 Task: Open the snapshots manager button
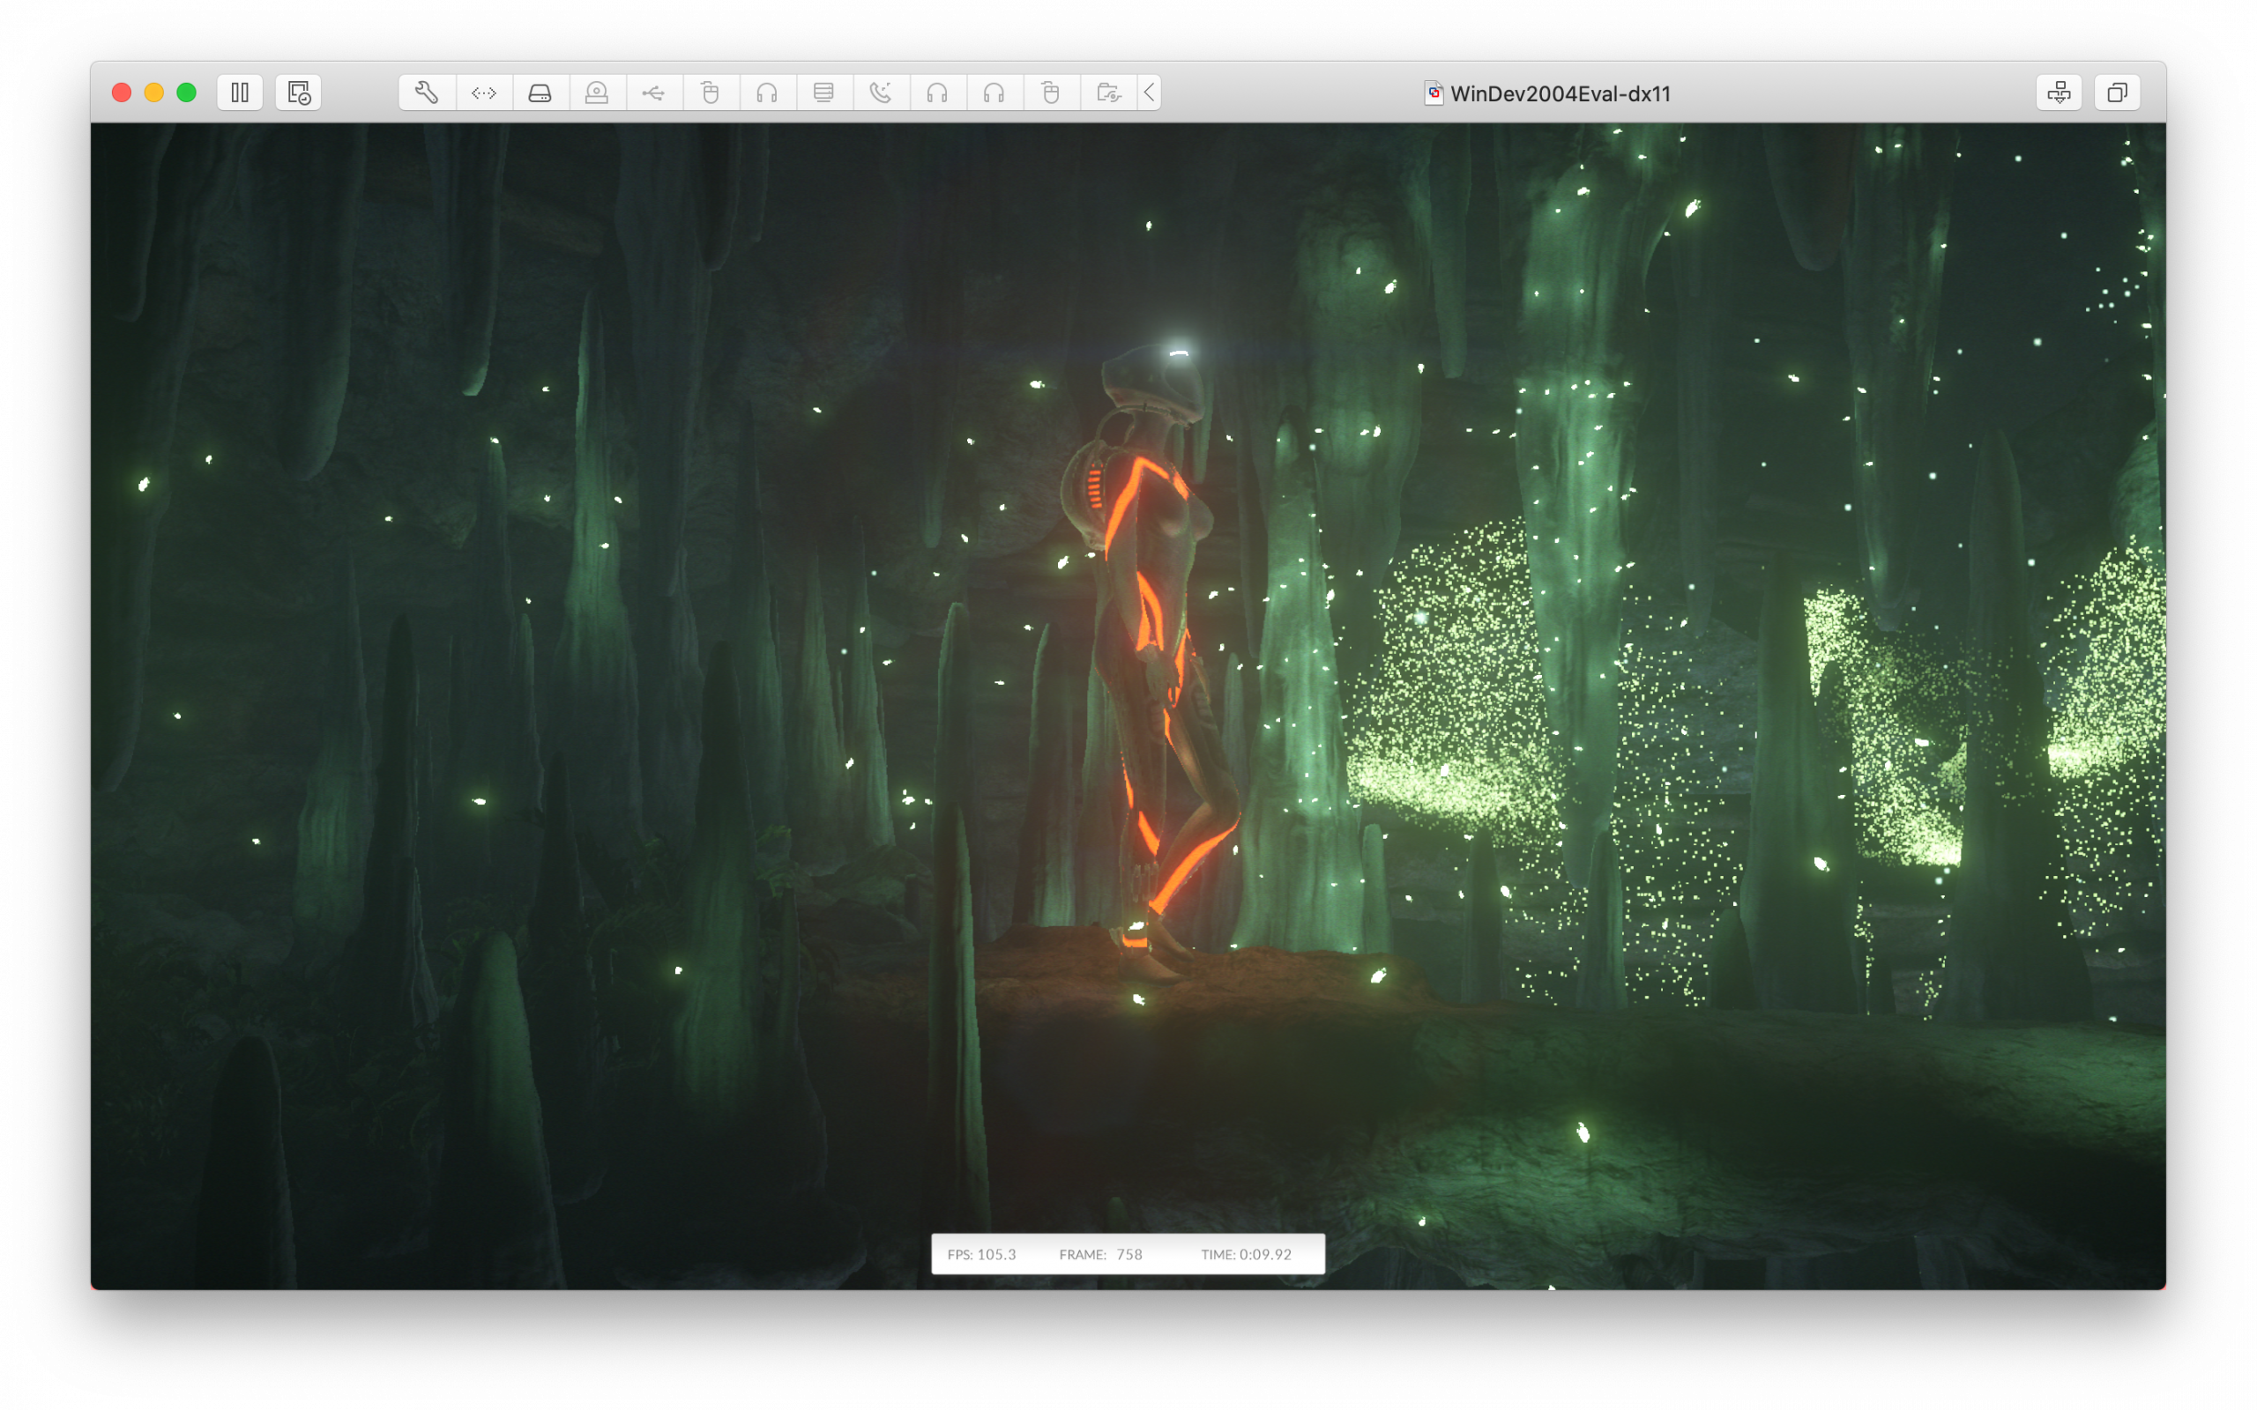(x=299, y=93)
